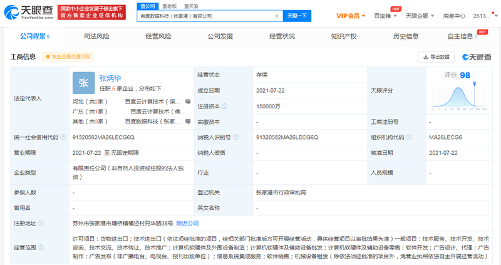The image size is (501, 265).
Task: Click 百度数据科技(张家... company in 其他 row
Action: pos(152,122)
